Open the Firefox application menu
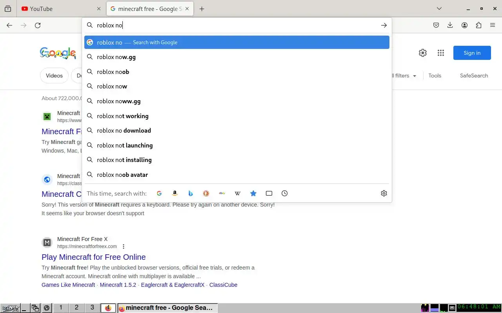This screenshot has width=502, height=313. [493, 25]
